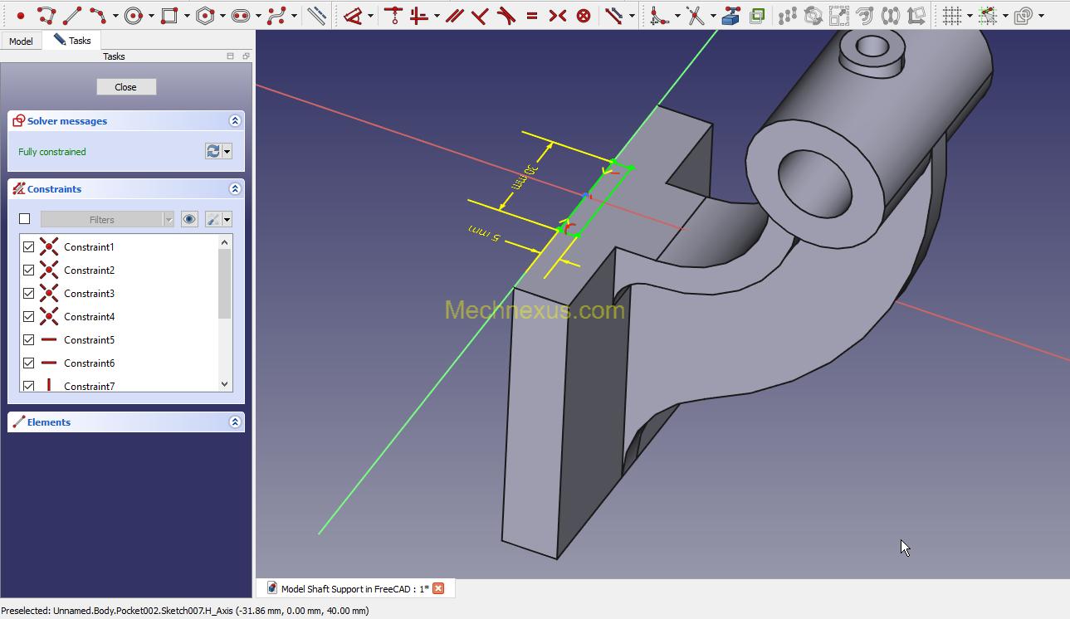Viewport: 1070px width, 619px height.
Task: Switch to the Model tab
Action: coord(21,41)
